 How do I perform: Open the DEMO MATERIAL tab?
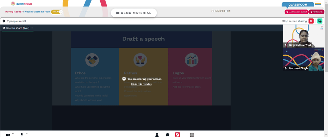pyautogui.click(x=134, y=13)
